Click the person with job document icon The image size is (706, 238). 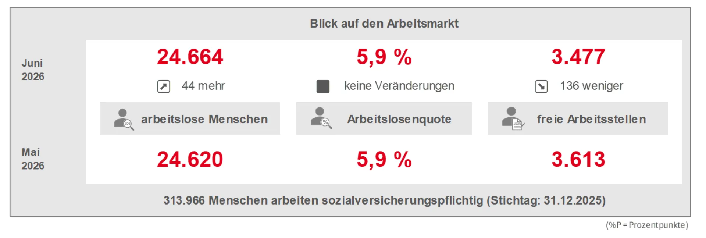click(x=513, y=118)
